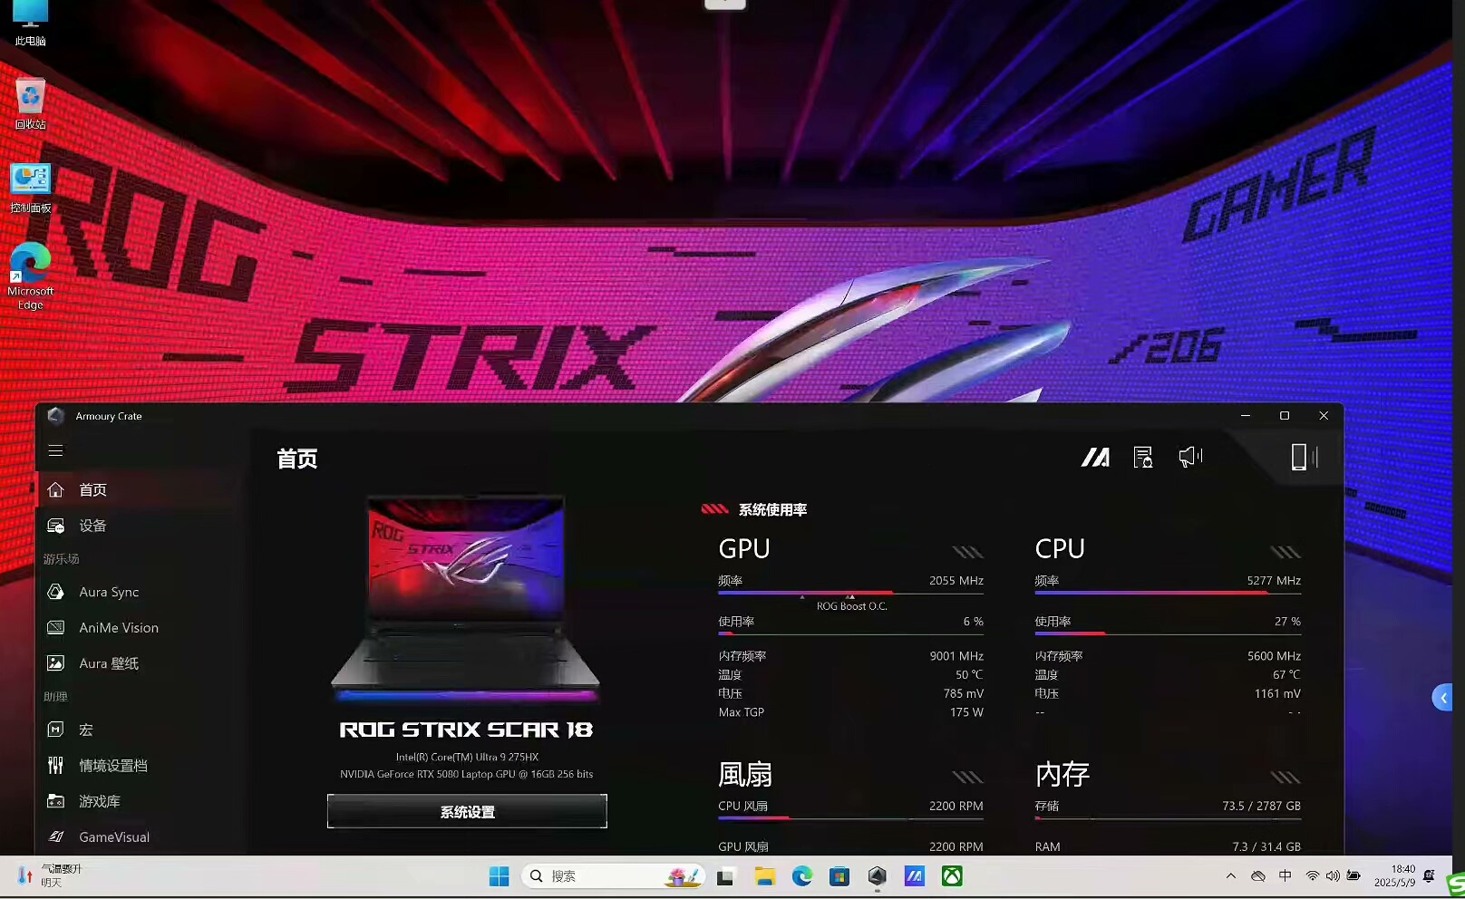Screen dimensions: 1465x899
Task: Click the mobile device icon in header
Action: [x=1300, y=457]
